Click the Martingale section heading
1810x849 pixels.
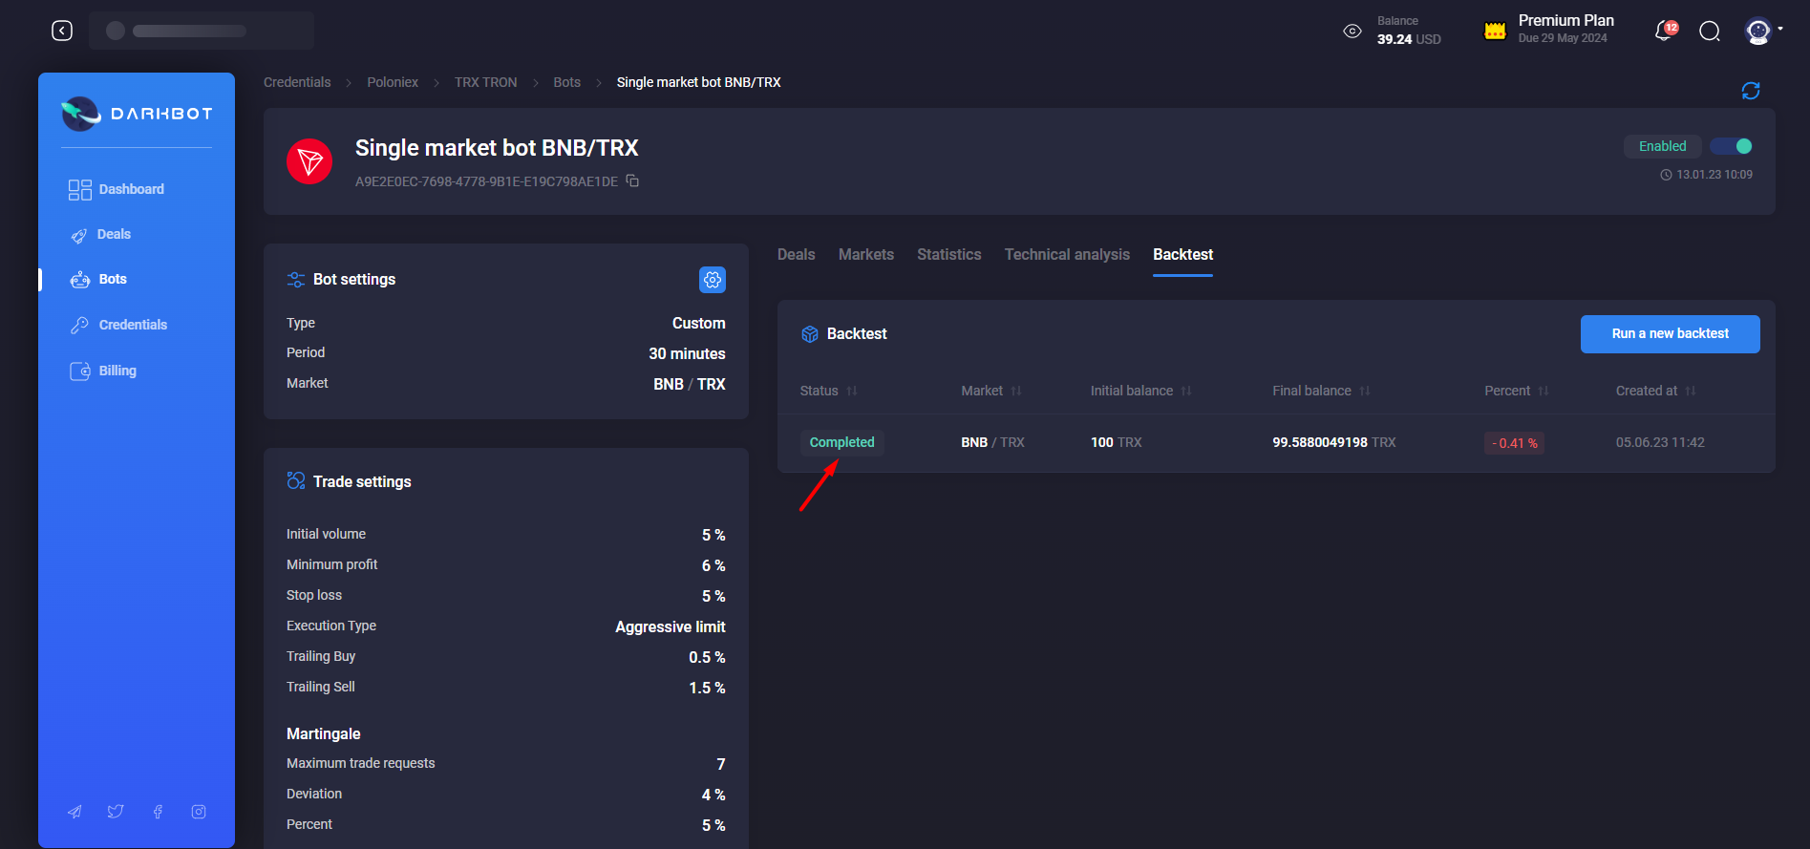(324, 733)
